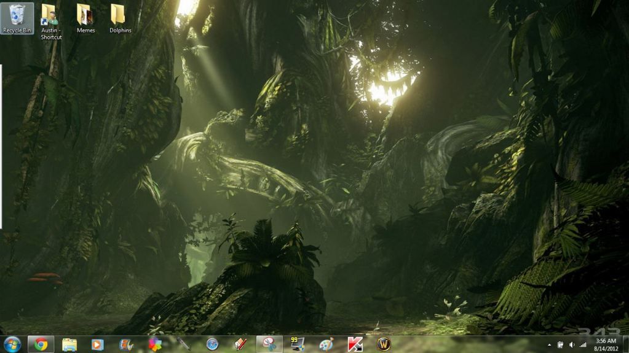Show hidden system tray icons arrow

coord(549,345)
